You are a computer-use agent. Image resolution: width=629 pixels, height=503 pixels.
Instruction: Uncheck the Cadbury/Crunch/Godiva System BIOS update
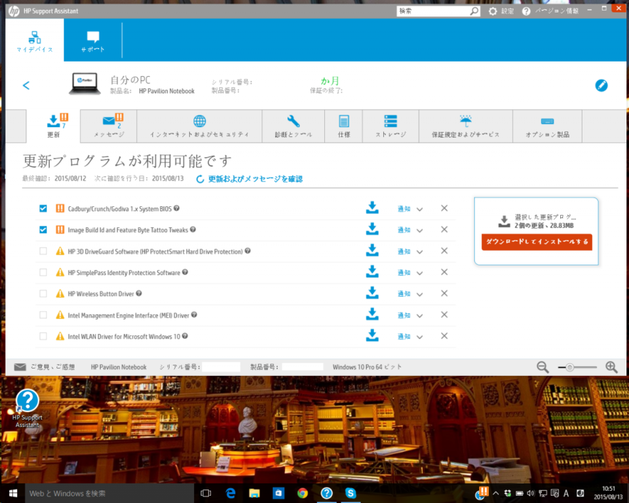pos(43,208)
